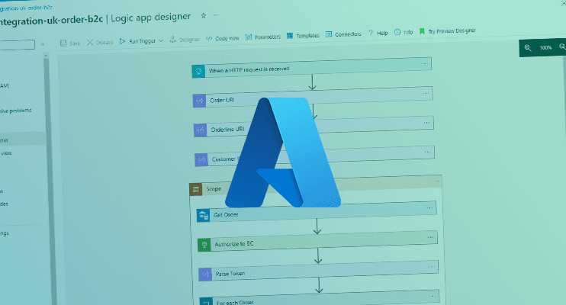Open Code view from the toolbar

(223, 38)
